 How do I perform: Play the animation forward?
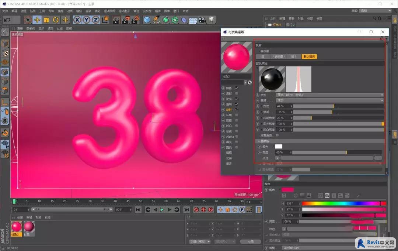coord(163,210)
